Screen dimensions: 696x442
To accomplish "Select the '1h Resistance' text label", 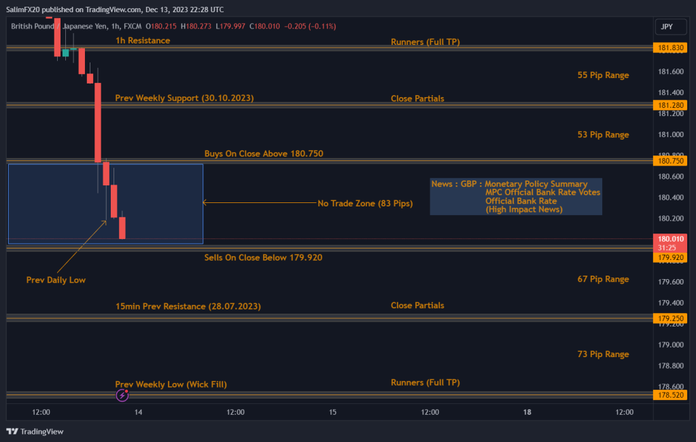I will (143, 41).
